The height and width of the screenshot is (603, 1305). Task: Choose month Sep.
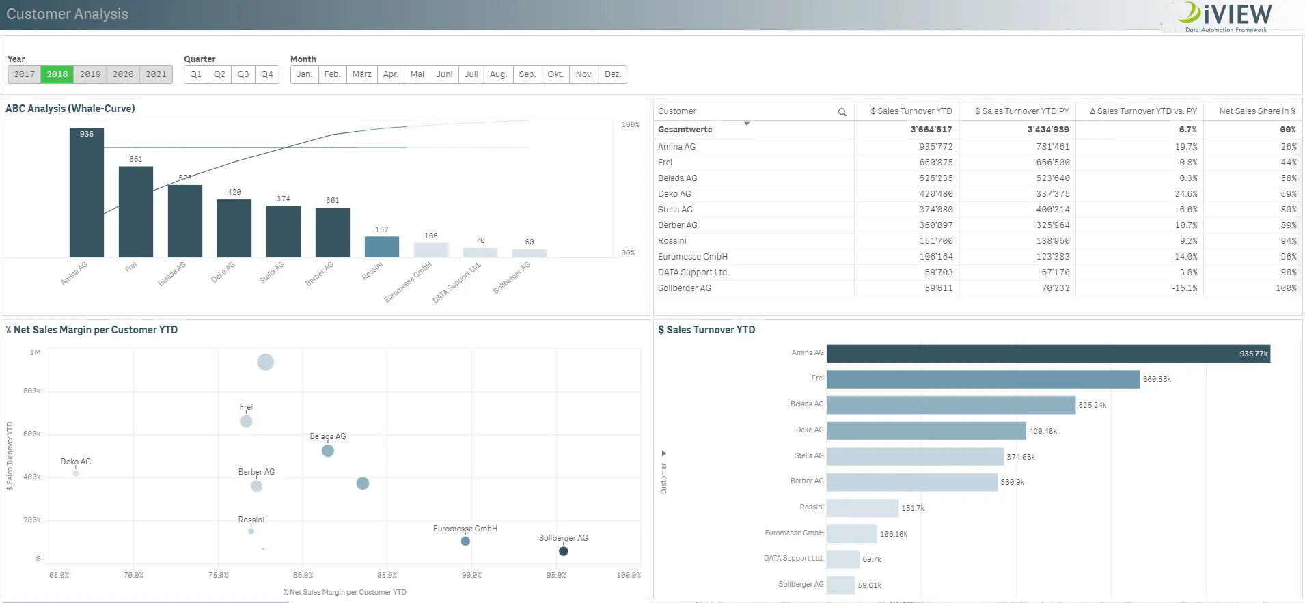pyautogui.click(x=527, y=74)
